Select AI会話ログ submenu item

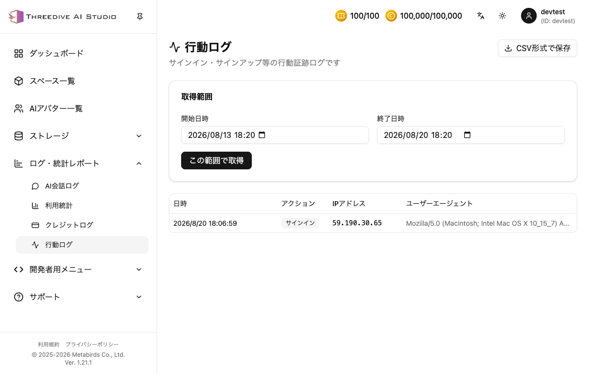click(82, 186)
